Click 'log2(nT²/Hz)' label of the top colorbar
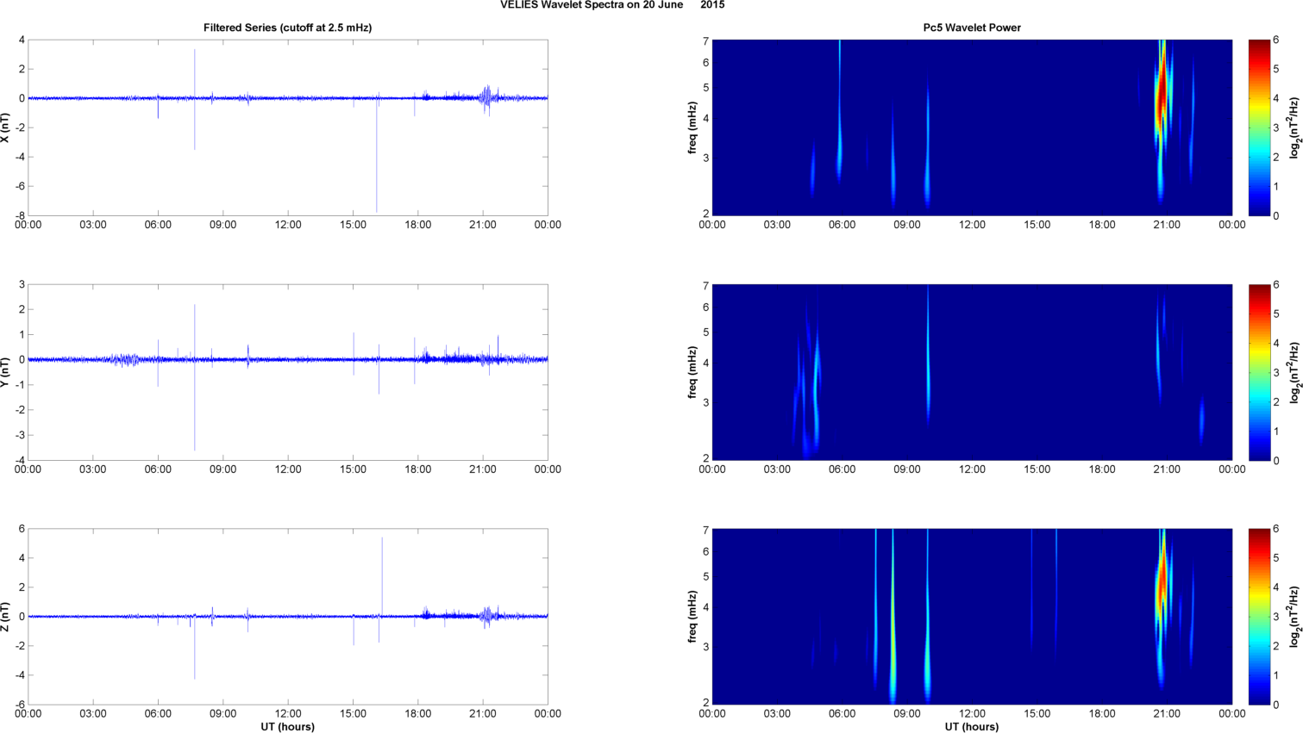Viewport: 1303px width, 733px height. click(1295, 127)
